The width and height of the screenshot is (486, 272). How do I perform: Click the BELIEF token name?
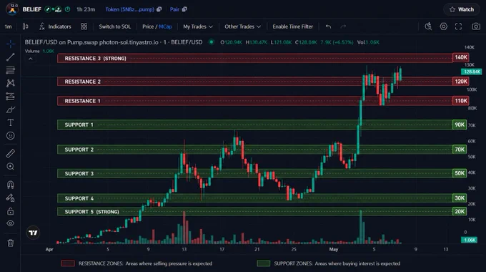[31, 9]
